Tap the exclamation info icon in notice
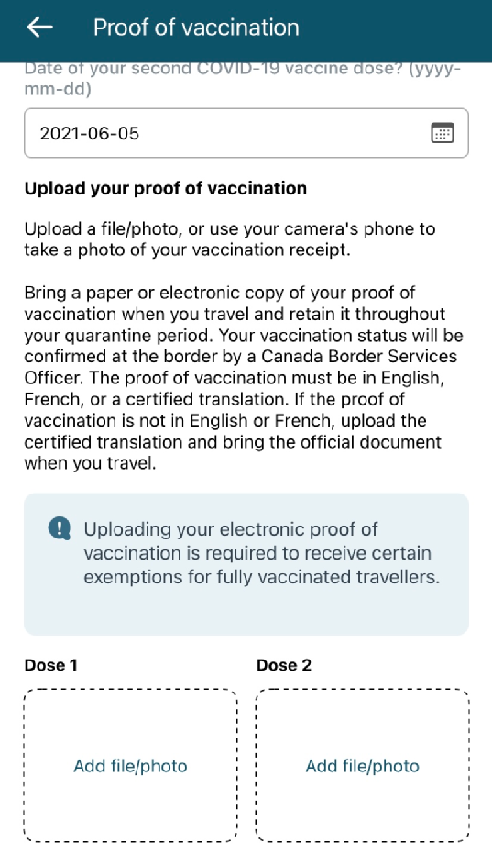 point(60,528)
